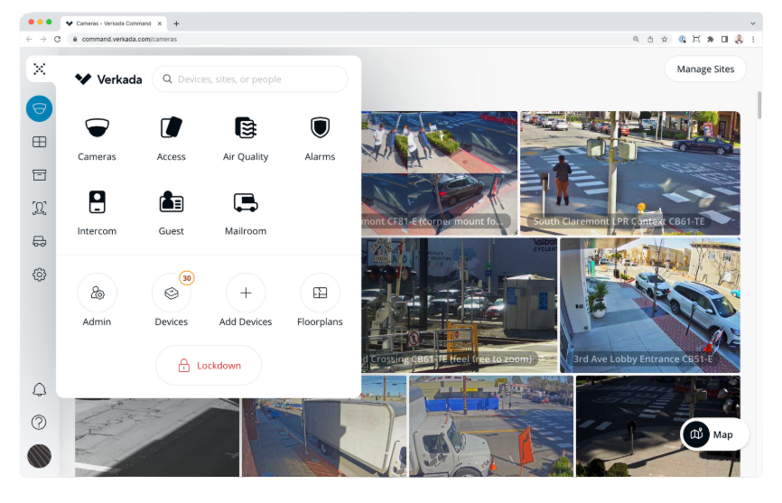The width and height of the screenshot is (782, 503).
Task: Click the Verkada logo
Action: [x=108, y=79]
